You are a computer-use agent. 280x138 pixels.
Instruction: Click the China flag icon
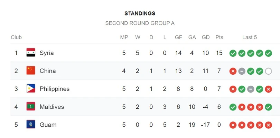pyautogui.click(x=31, y=71)
